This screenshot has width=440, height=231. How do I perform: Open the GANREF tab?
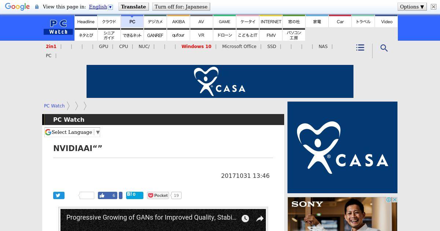pos(155,35)
